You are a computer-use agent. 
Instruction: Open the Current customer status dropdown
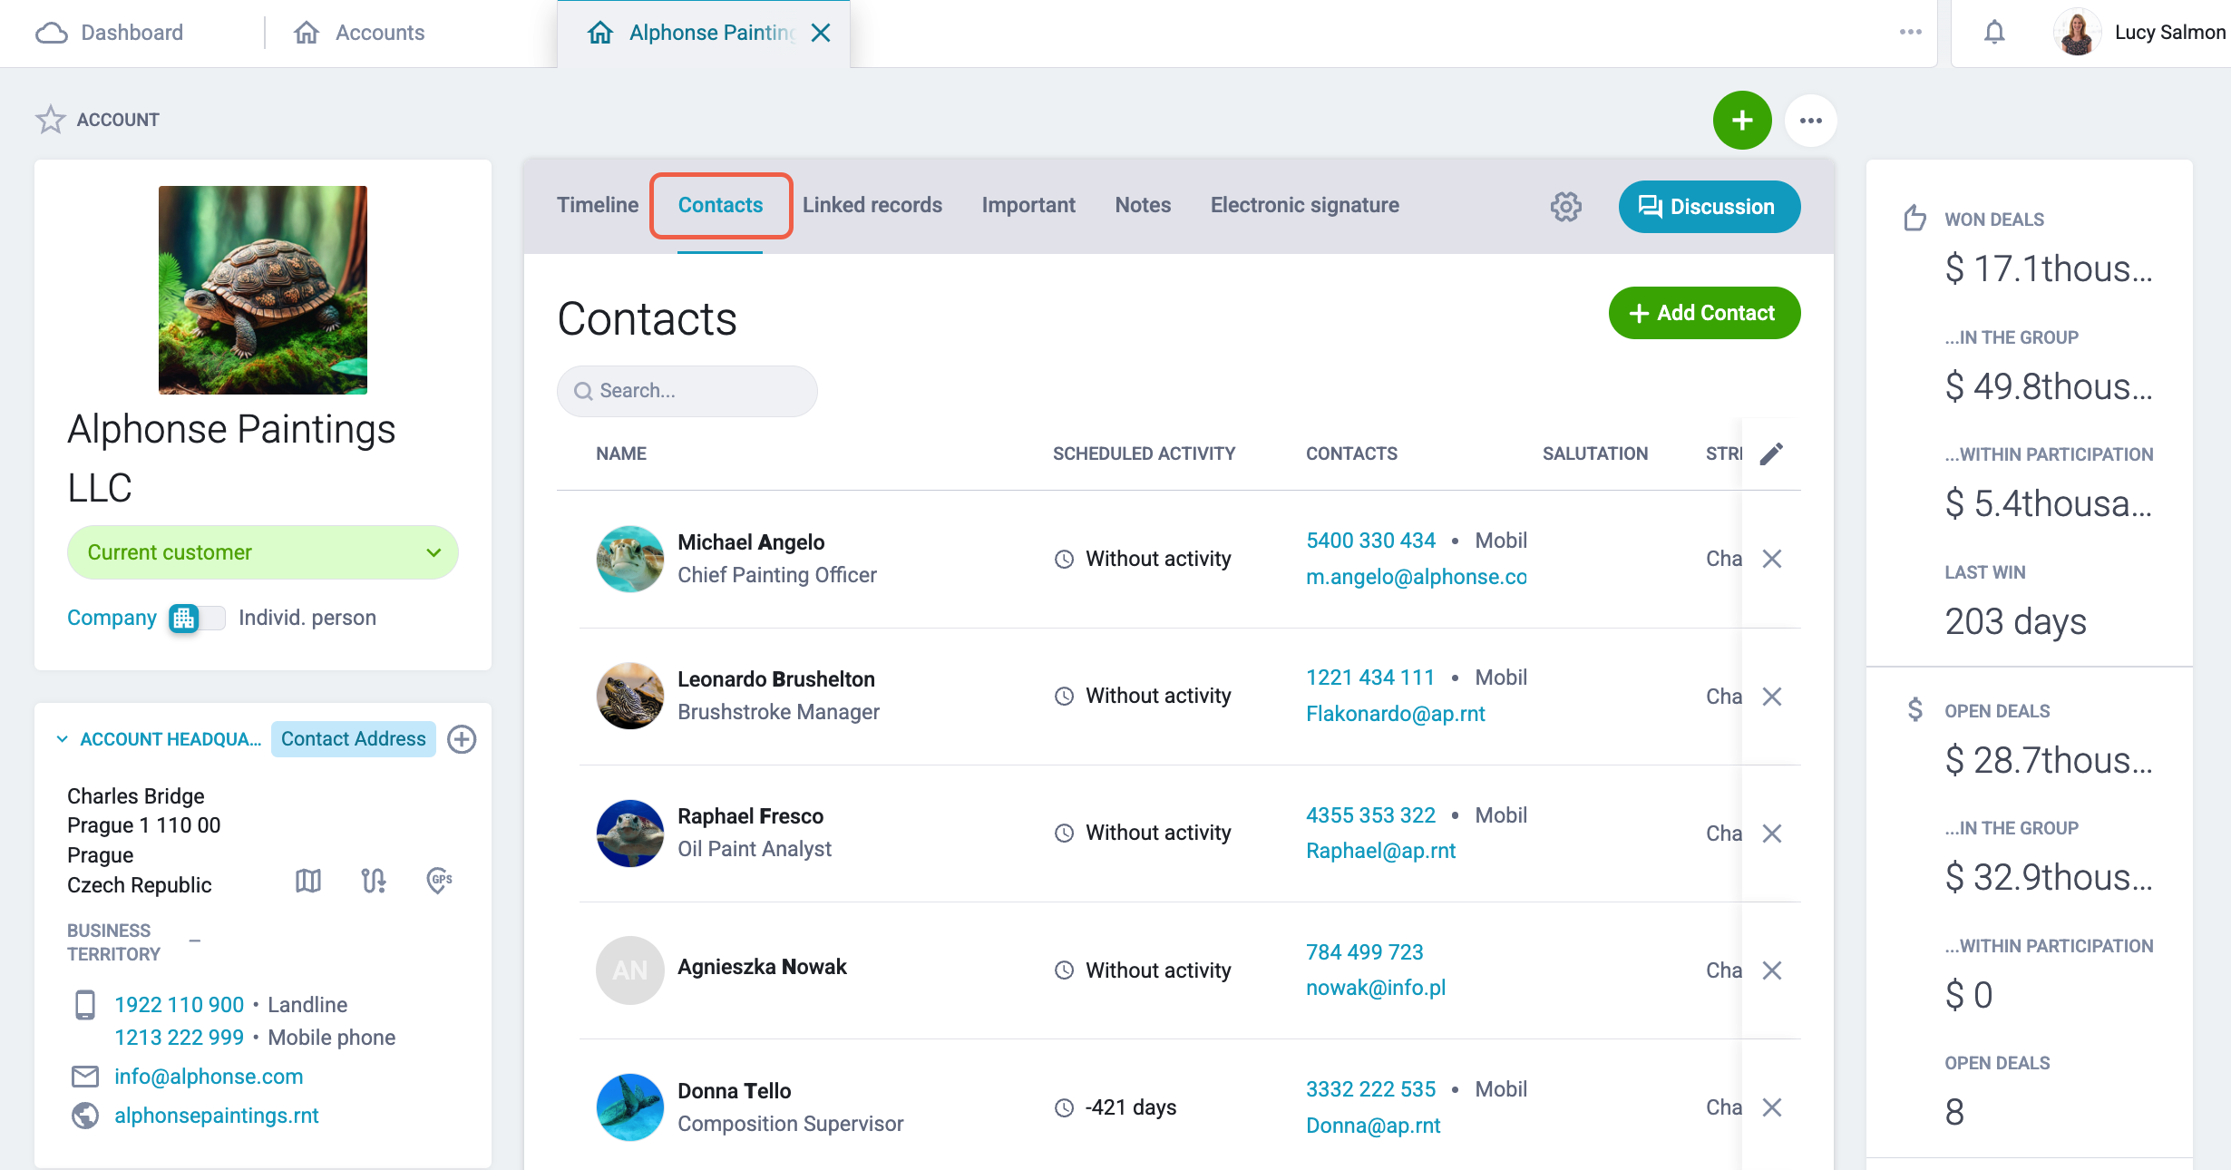(263, 552)
